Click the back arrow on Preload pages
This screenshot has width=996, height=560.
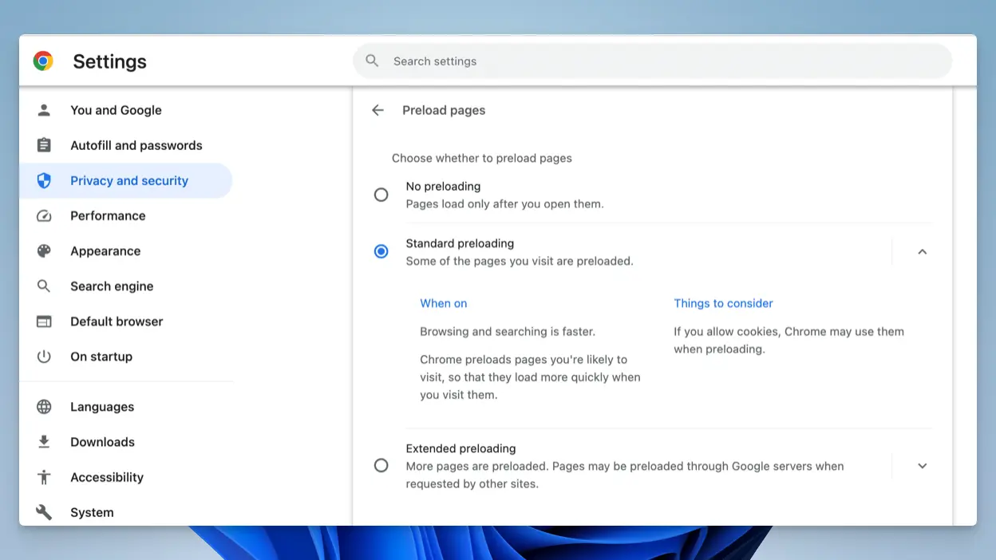coord(377,110)
